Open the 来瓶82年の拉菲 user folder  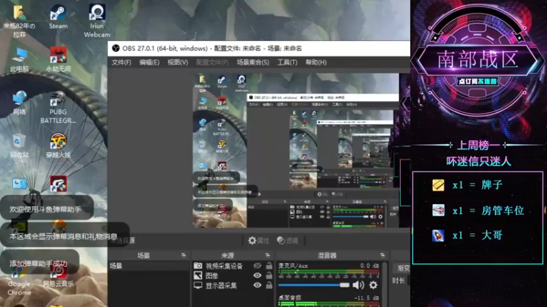[x=20, y=21]
